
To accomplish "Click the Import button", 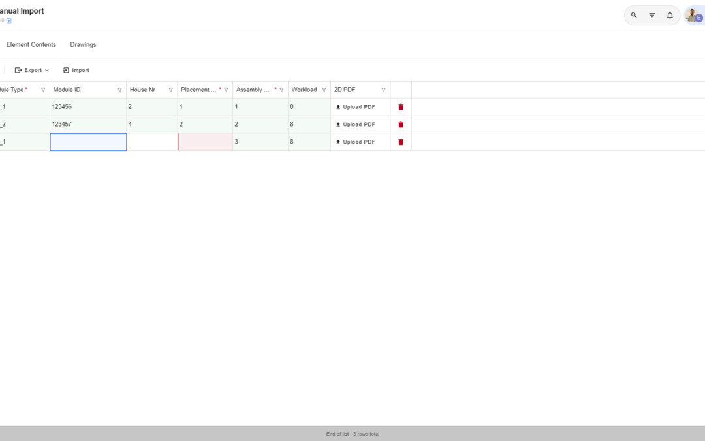I will [76, 70].
